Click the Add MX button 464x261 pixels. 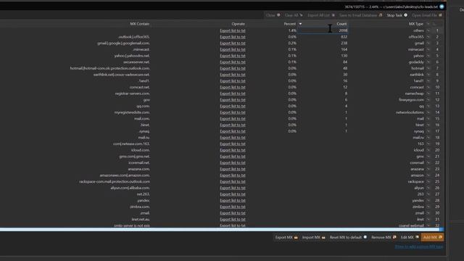pos(432,237)
